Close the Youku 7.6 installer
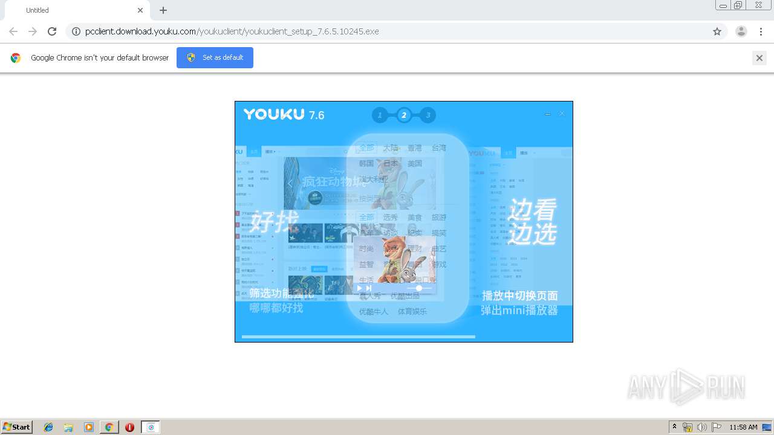 (562, 114)
